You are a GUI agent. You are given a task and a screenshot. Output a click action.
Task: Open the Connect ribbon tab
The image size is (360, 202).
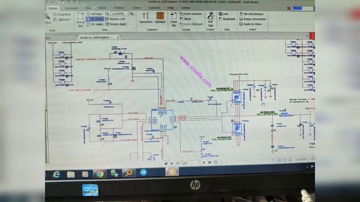click(x=154, y=8)
